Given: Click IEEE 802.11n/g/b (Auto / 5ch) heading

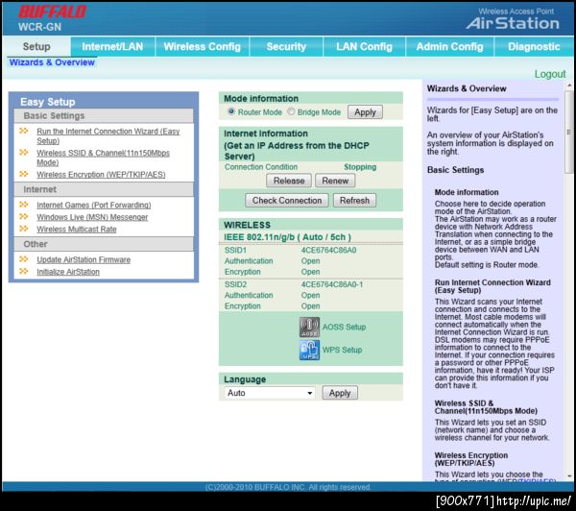Looking at the screenshot, I should tap(288, 237).
